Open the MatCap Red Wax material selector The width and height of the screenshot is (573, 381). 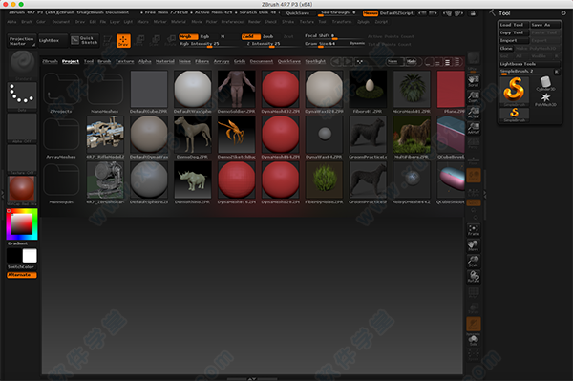click(x=22, y=190)
